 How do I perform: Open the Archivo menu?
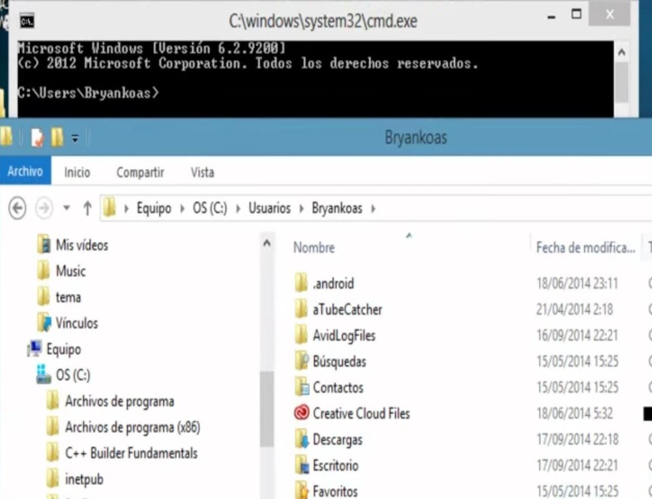coord(25,171)
